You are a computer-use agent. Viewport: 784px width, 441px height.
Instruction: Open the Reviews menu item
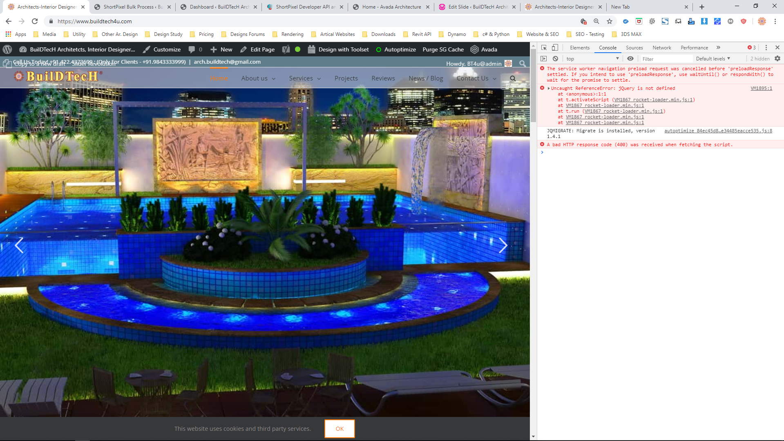383,78
